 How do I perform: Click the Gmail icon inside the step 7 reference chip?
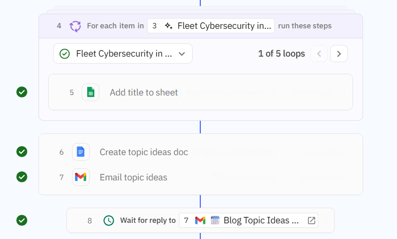point(200,220)
